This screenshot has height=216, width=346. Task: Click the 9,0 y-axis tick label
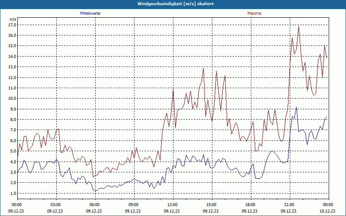tap(13, 109)
